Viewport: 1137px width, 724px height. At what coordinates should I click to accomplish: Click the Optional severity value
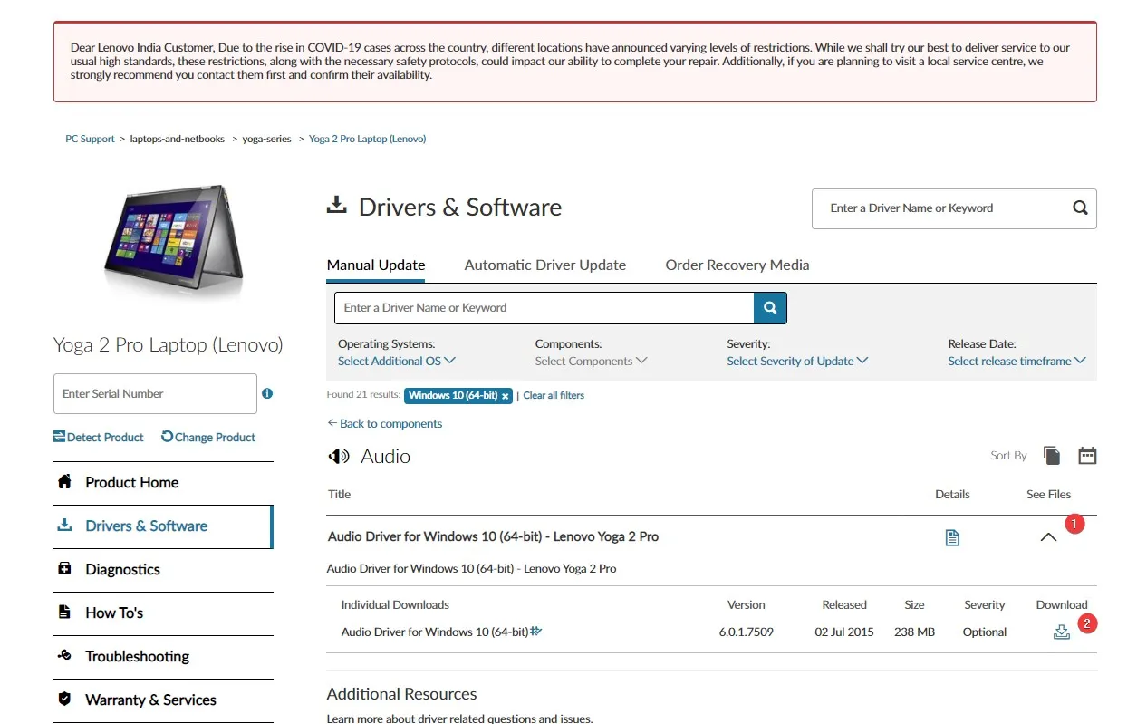[985, 632]
